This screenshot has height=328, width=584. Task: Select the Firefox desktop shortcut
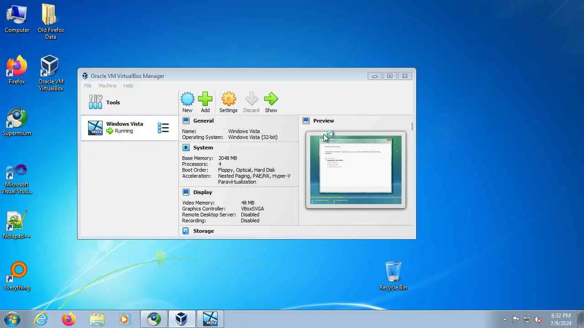pyautogui.click(x=17, y=70)
